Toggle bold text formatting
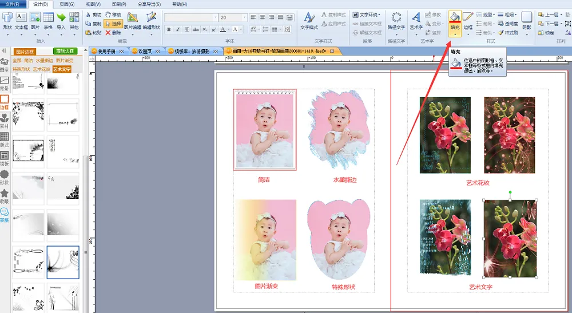 tap(169, 30)
